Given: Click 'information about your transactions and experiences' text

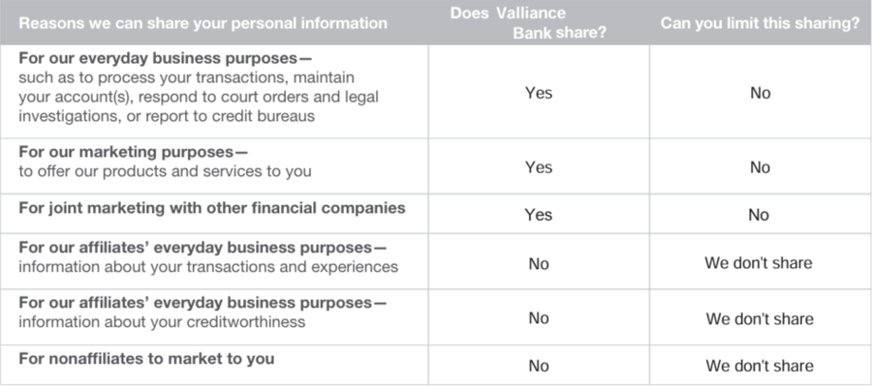Looking at the screenshot, I should click(x=208, y=267).
